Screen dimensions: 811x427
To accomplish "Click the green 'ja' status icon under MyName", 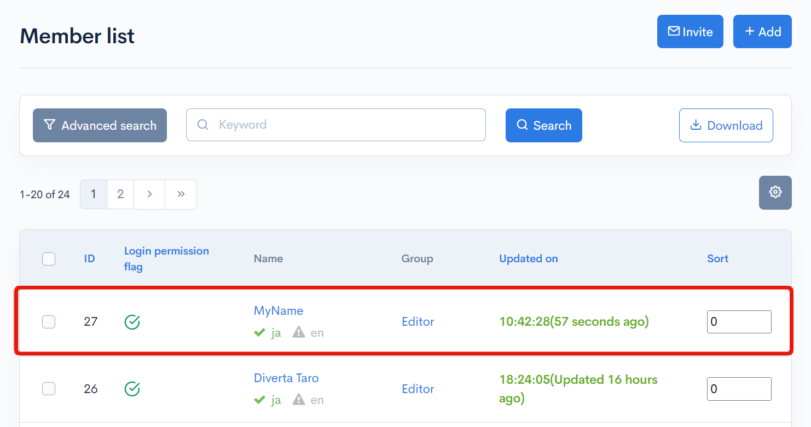I will (260, 332).
